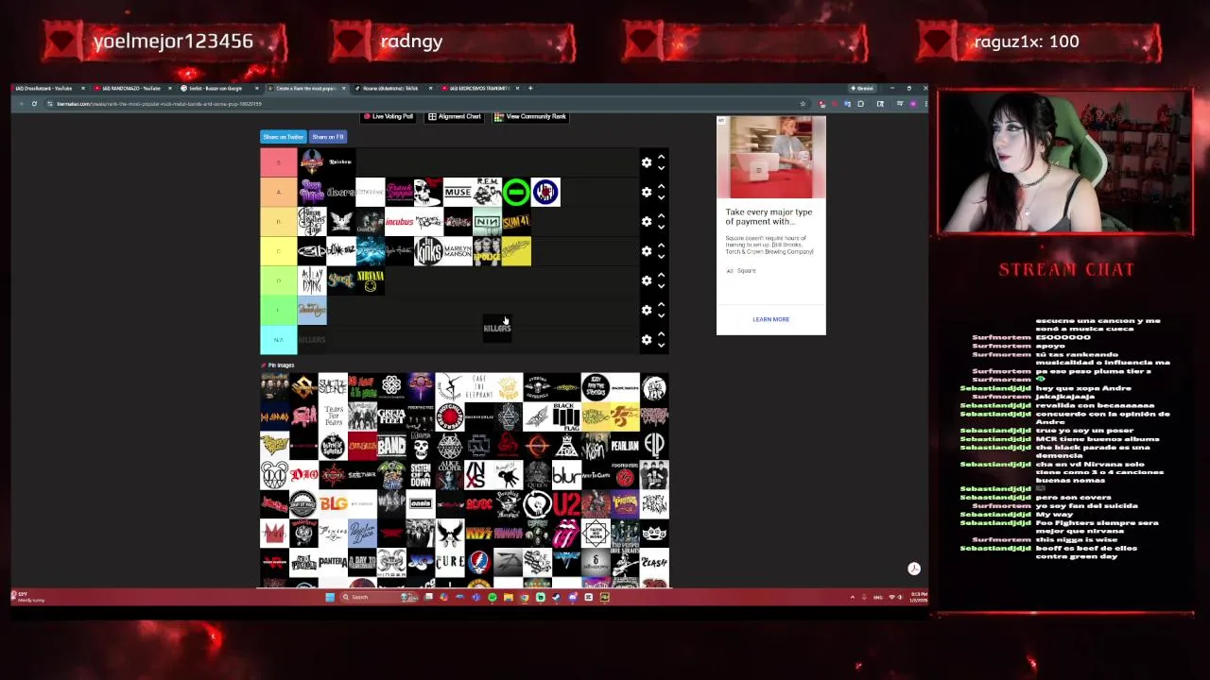
Task: Click the tiermaker.com address bar
Action: 425,103
